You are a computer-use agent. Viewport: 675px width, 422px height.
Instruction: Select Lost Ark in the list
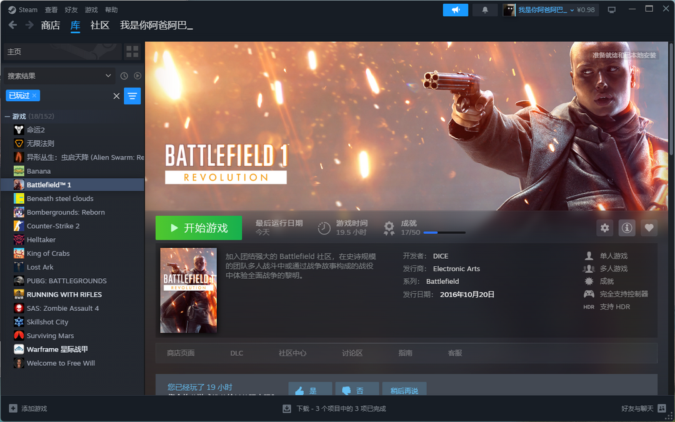72,267
